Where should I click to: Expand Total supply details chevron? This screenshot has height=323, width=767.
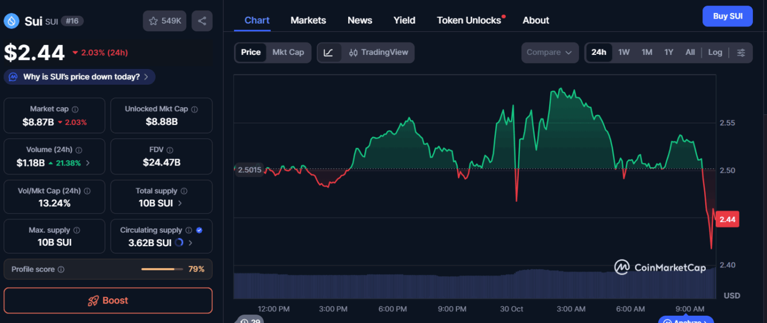(x=180, y=204)
